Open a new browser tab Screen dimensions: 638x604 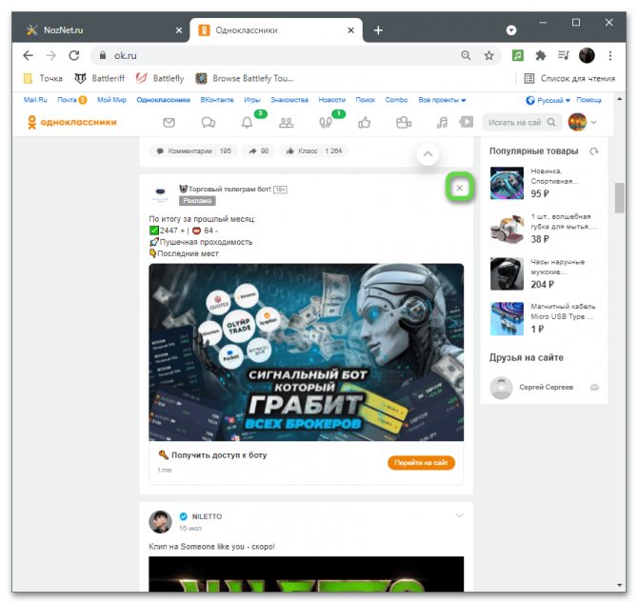click(378, 30)
